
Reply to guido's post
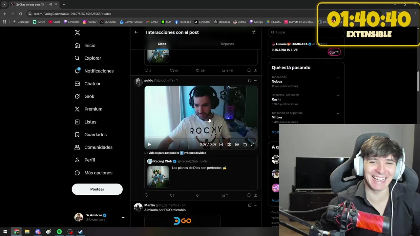coord(146,195)
